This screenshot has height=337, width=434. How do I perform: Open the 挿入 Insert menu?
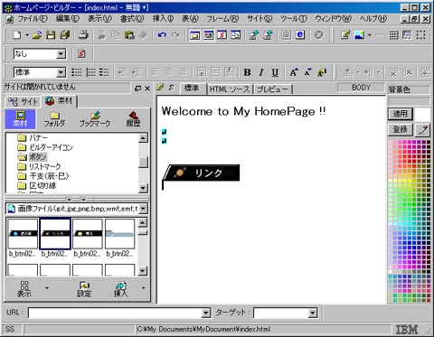pyautogui.click(x=163, y=19)
